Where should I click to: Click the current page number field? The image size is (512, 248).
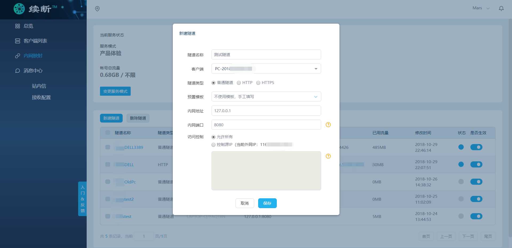(144, 236)
